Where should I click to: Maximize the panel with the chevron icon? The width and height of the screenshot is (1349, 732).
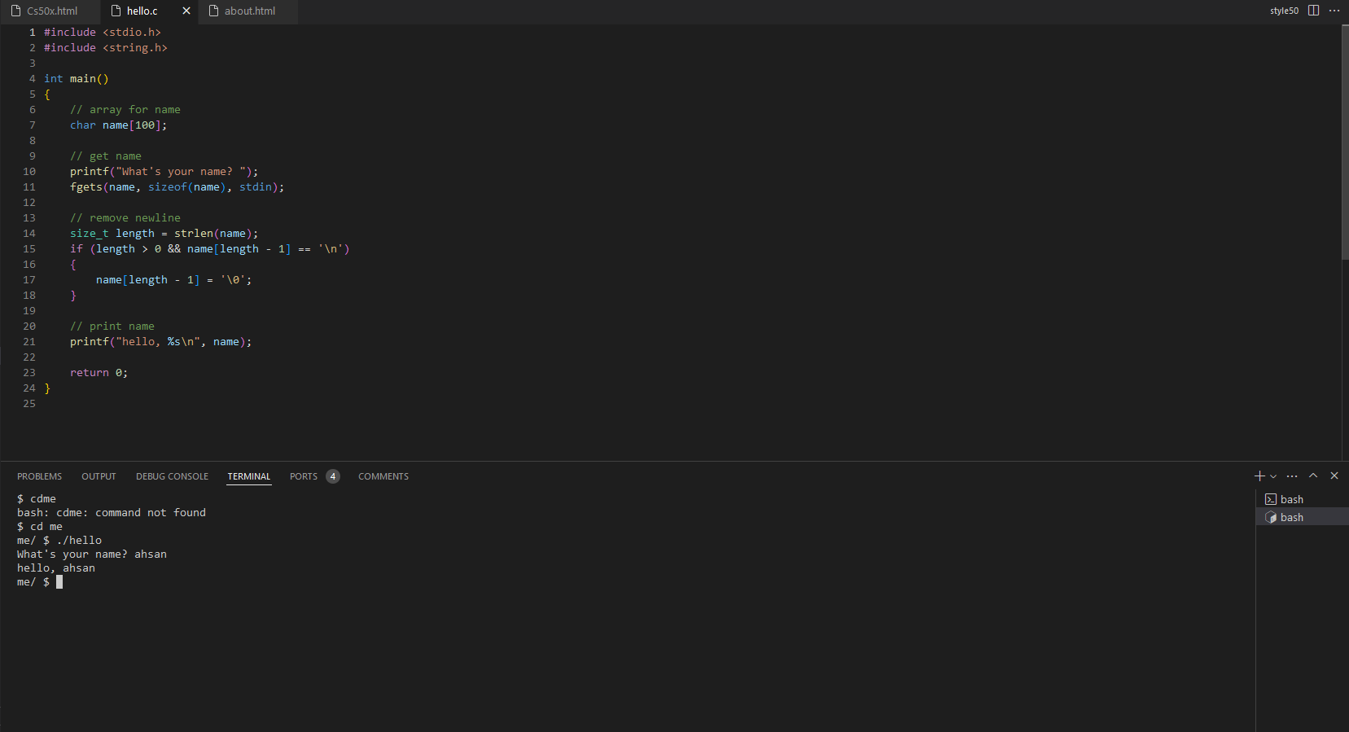[x=1313, y=476]
